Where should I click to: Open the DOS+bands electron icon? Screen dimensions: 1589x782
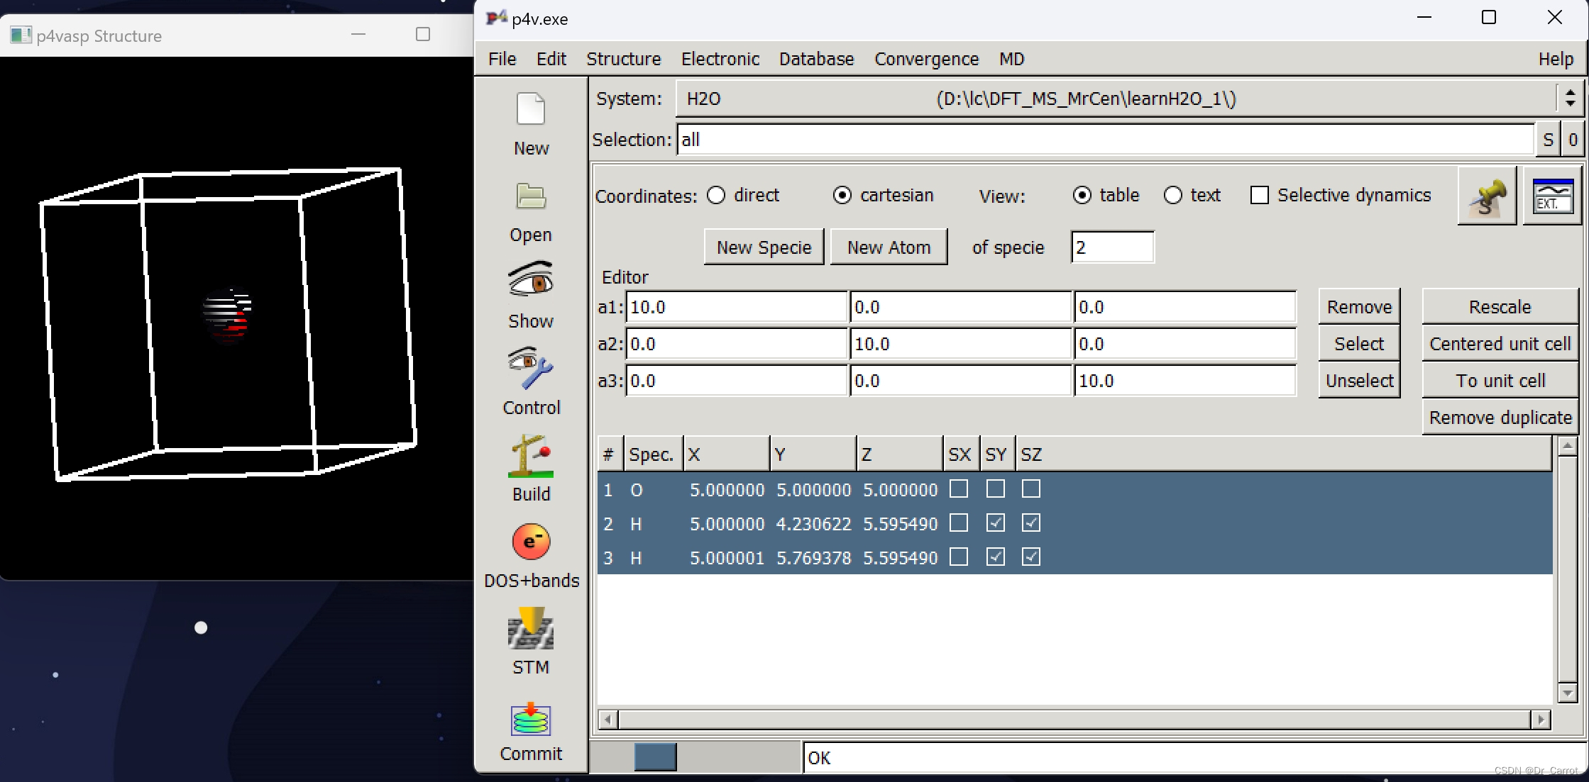point(530,542)
